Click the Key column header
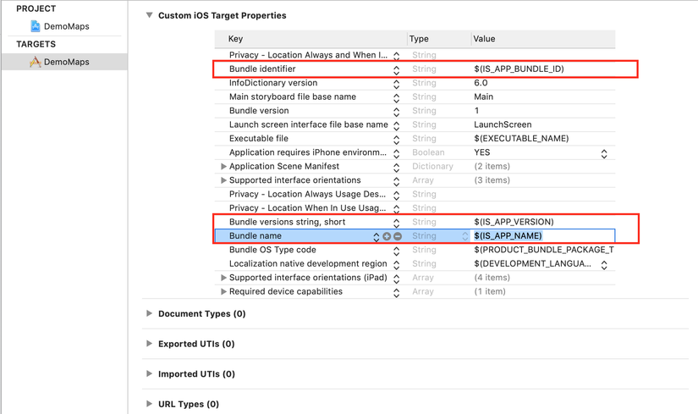The height and width of the screenshot is (414, 698). [x=236, y=39]
